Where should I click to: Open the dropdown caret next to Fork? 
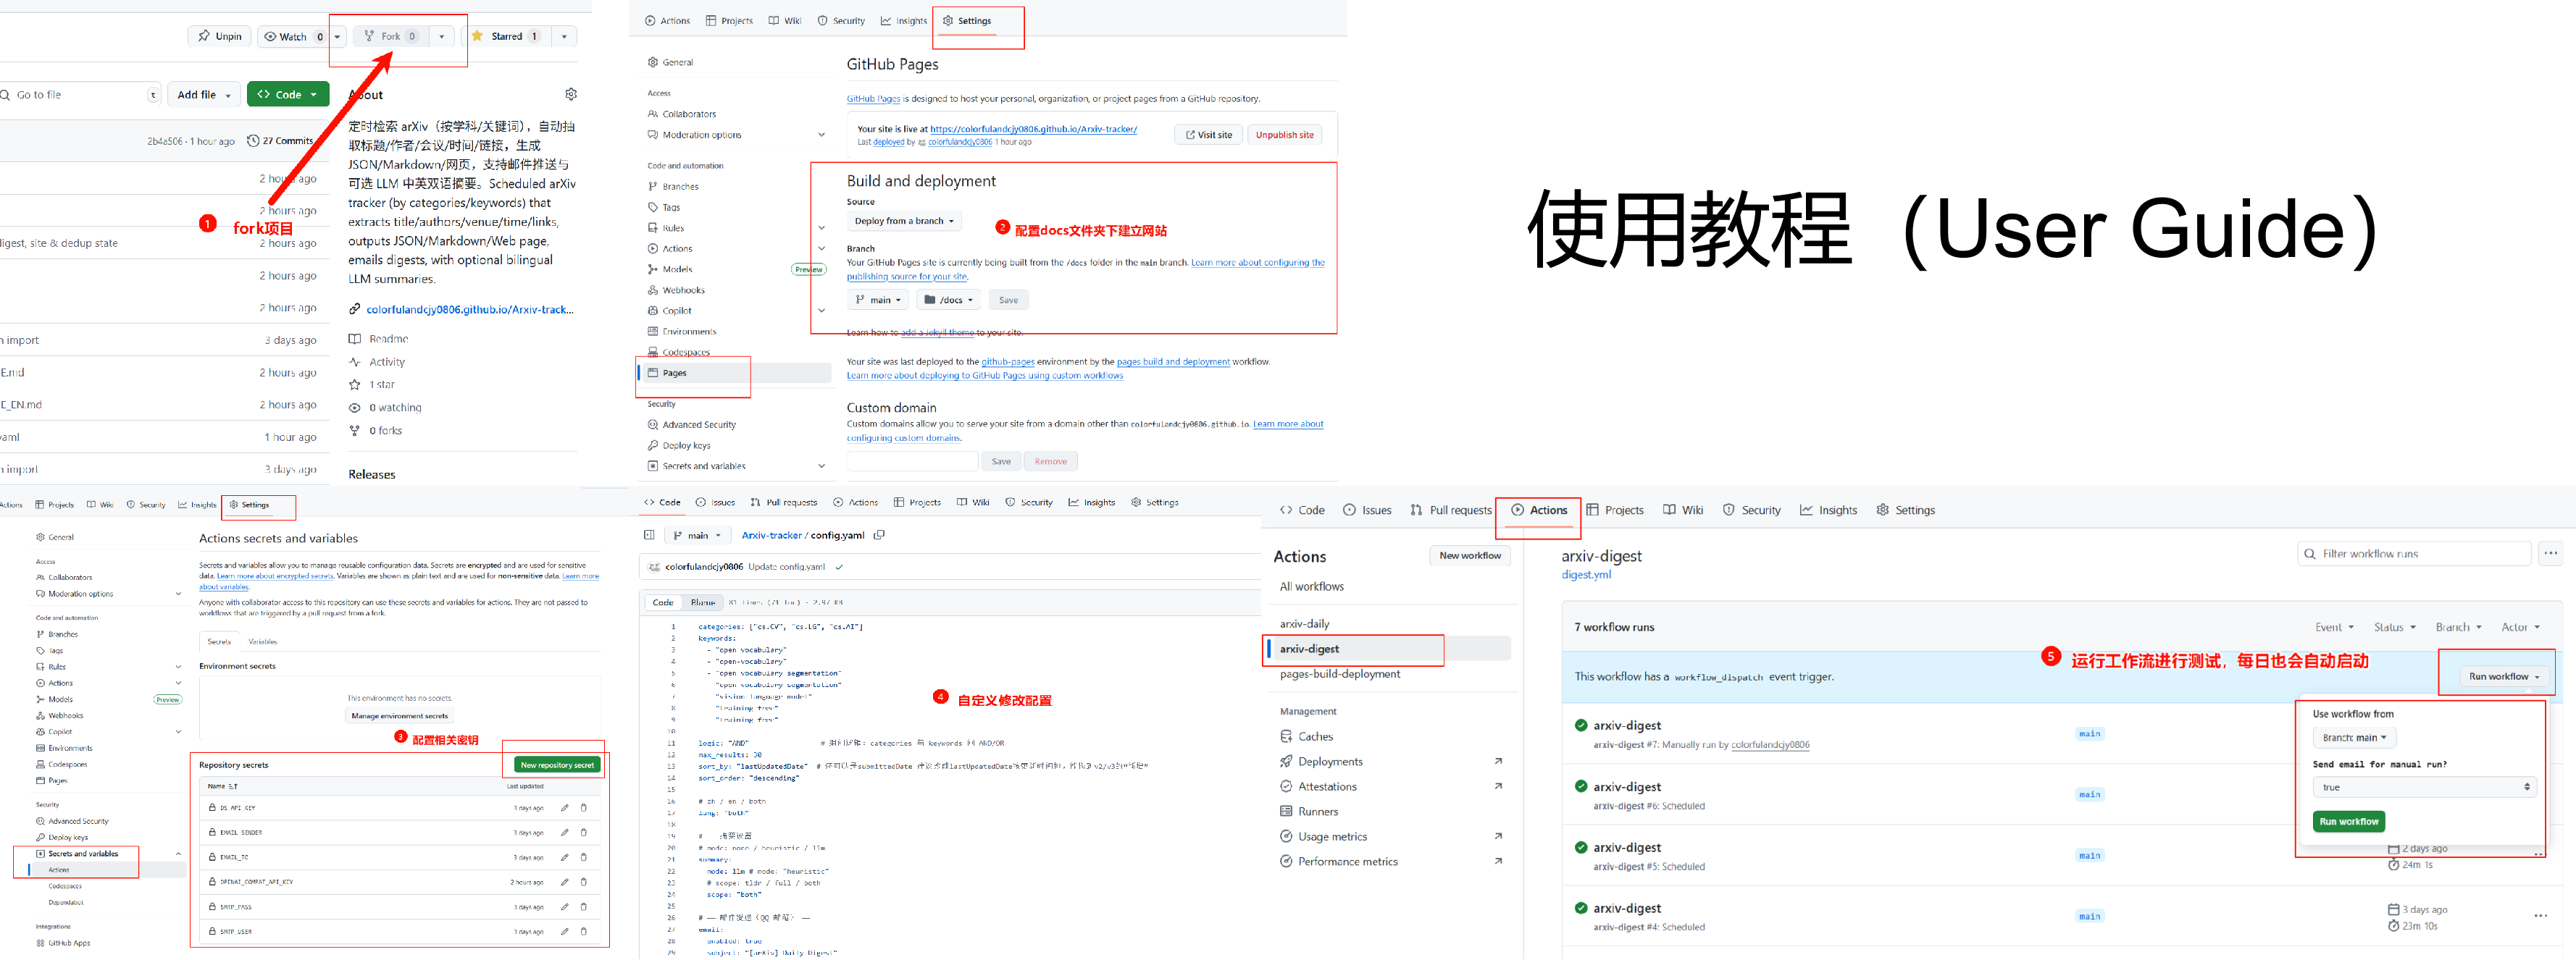[x=442, y=37]
